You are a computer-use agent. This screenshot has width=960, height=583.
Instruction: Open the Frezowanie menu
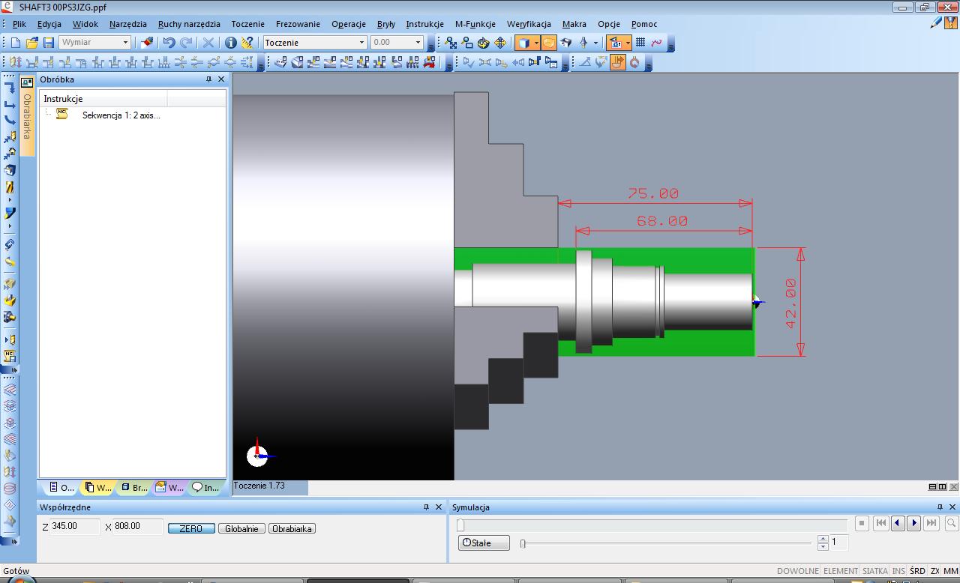click(x=298, y=24)
